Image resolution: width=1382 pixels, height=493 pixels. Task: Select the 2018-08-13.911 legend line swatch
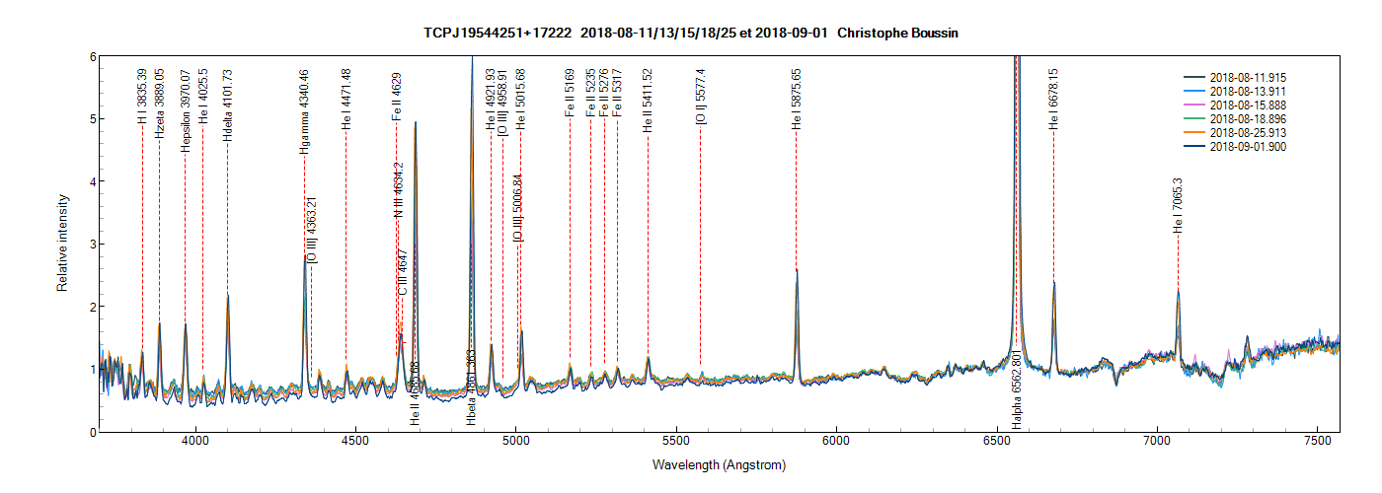1194,91
